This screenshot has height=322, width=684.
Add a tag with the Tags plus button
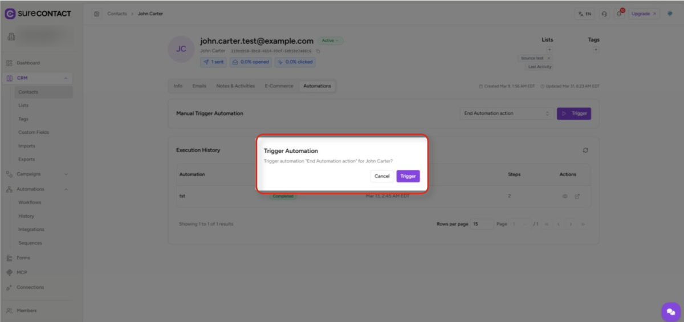tap(596, 50)
